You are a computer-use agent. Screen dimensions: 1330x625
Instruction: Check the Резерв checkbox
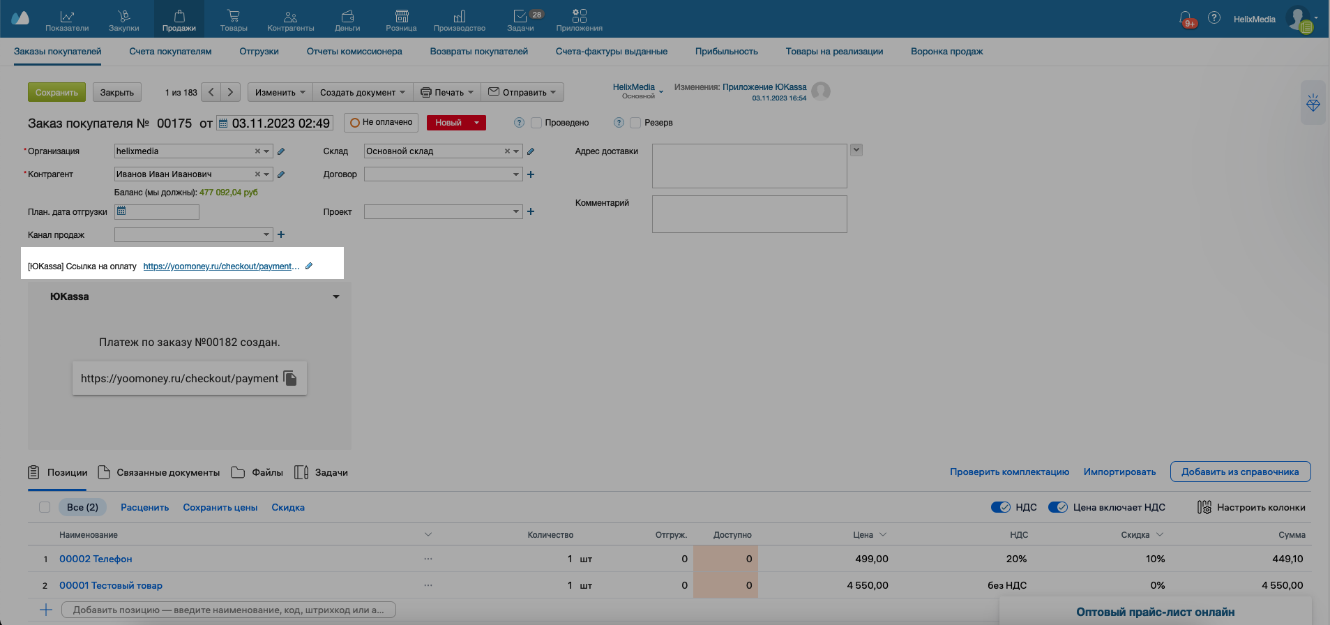pos(635,123)
